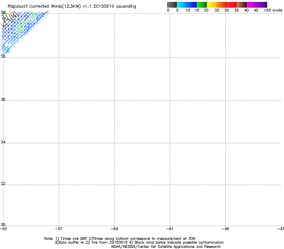This screenshot has height=249, width=284.
Task: Click the legend scale label '45'
Action: coord(256,10)
